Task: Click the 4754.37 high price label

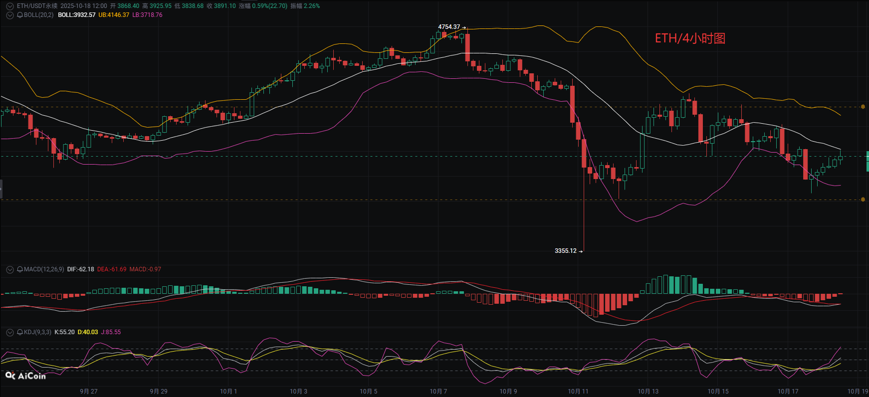Action: (x=449, y=27)
